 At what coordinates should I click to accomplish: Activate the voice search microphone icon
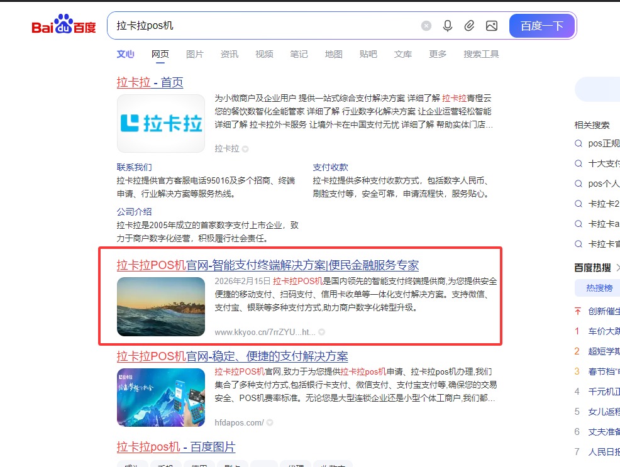click(x=447, y=25)
